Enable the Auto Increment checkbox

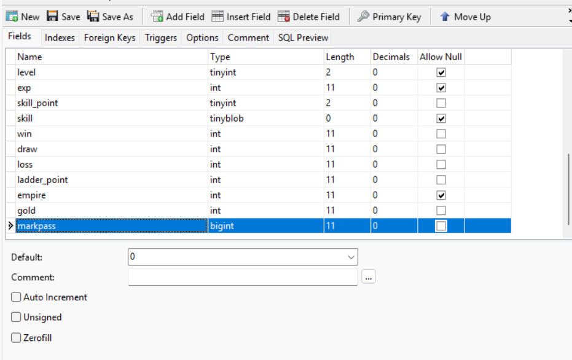point(16,297)
